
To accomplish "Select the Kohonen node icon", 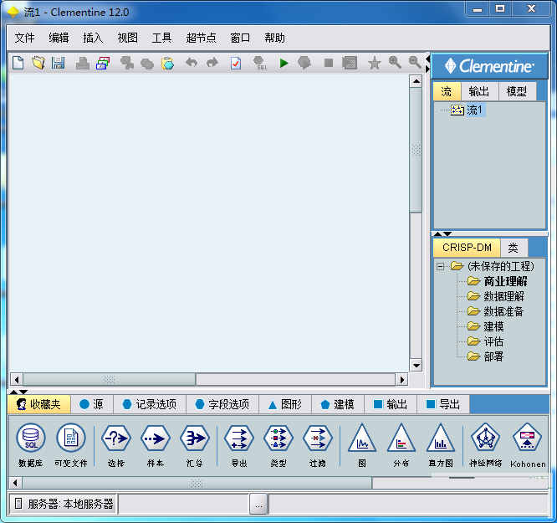I will click(528, 438).
